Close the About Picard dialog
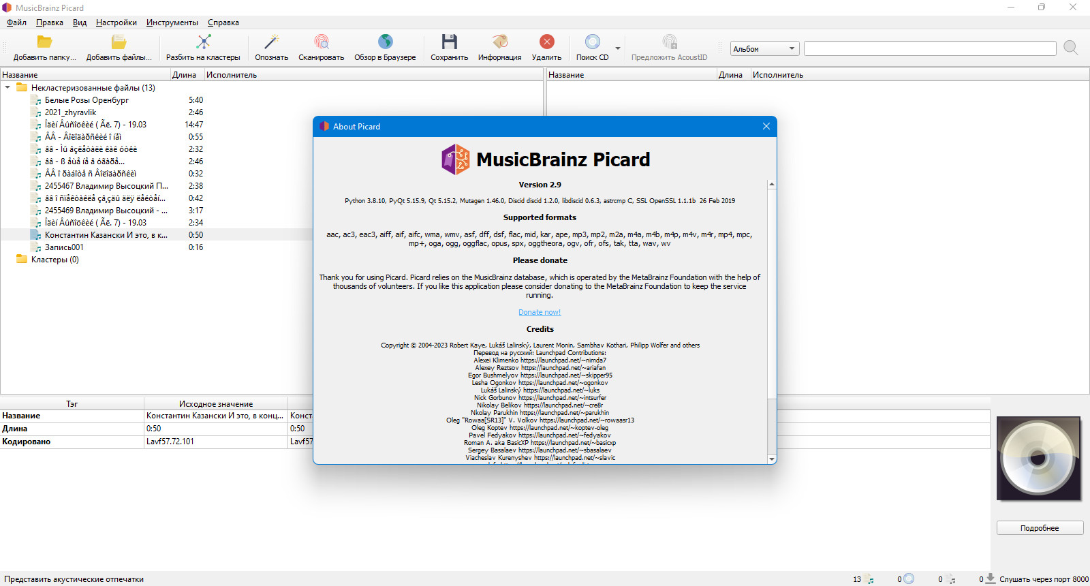 coord(766,126)
